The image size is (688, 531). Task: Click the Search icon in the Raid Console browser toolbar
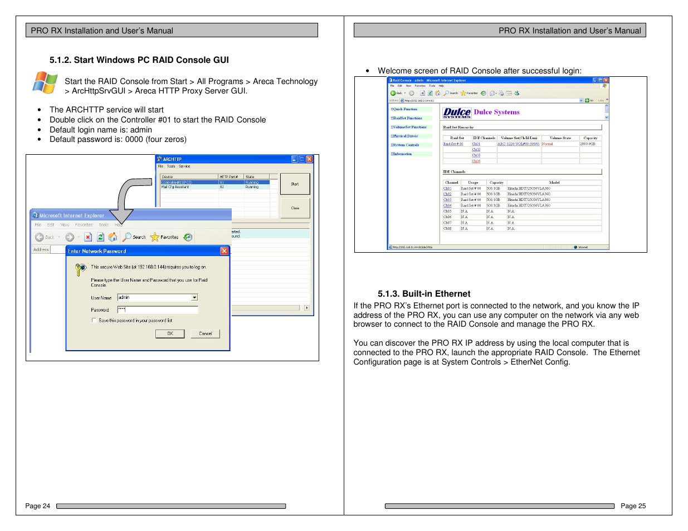click(x=446, y=94)
